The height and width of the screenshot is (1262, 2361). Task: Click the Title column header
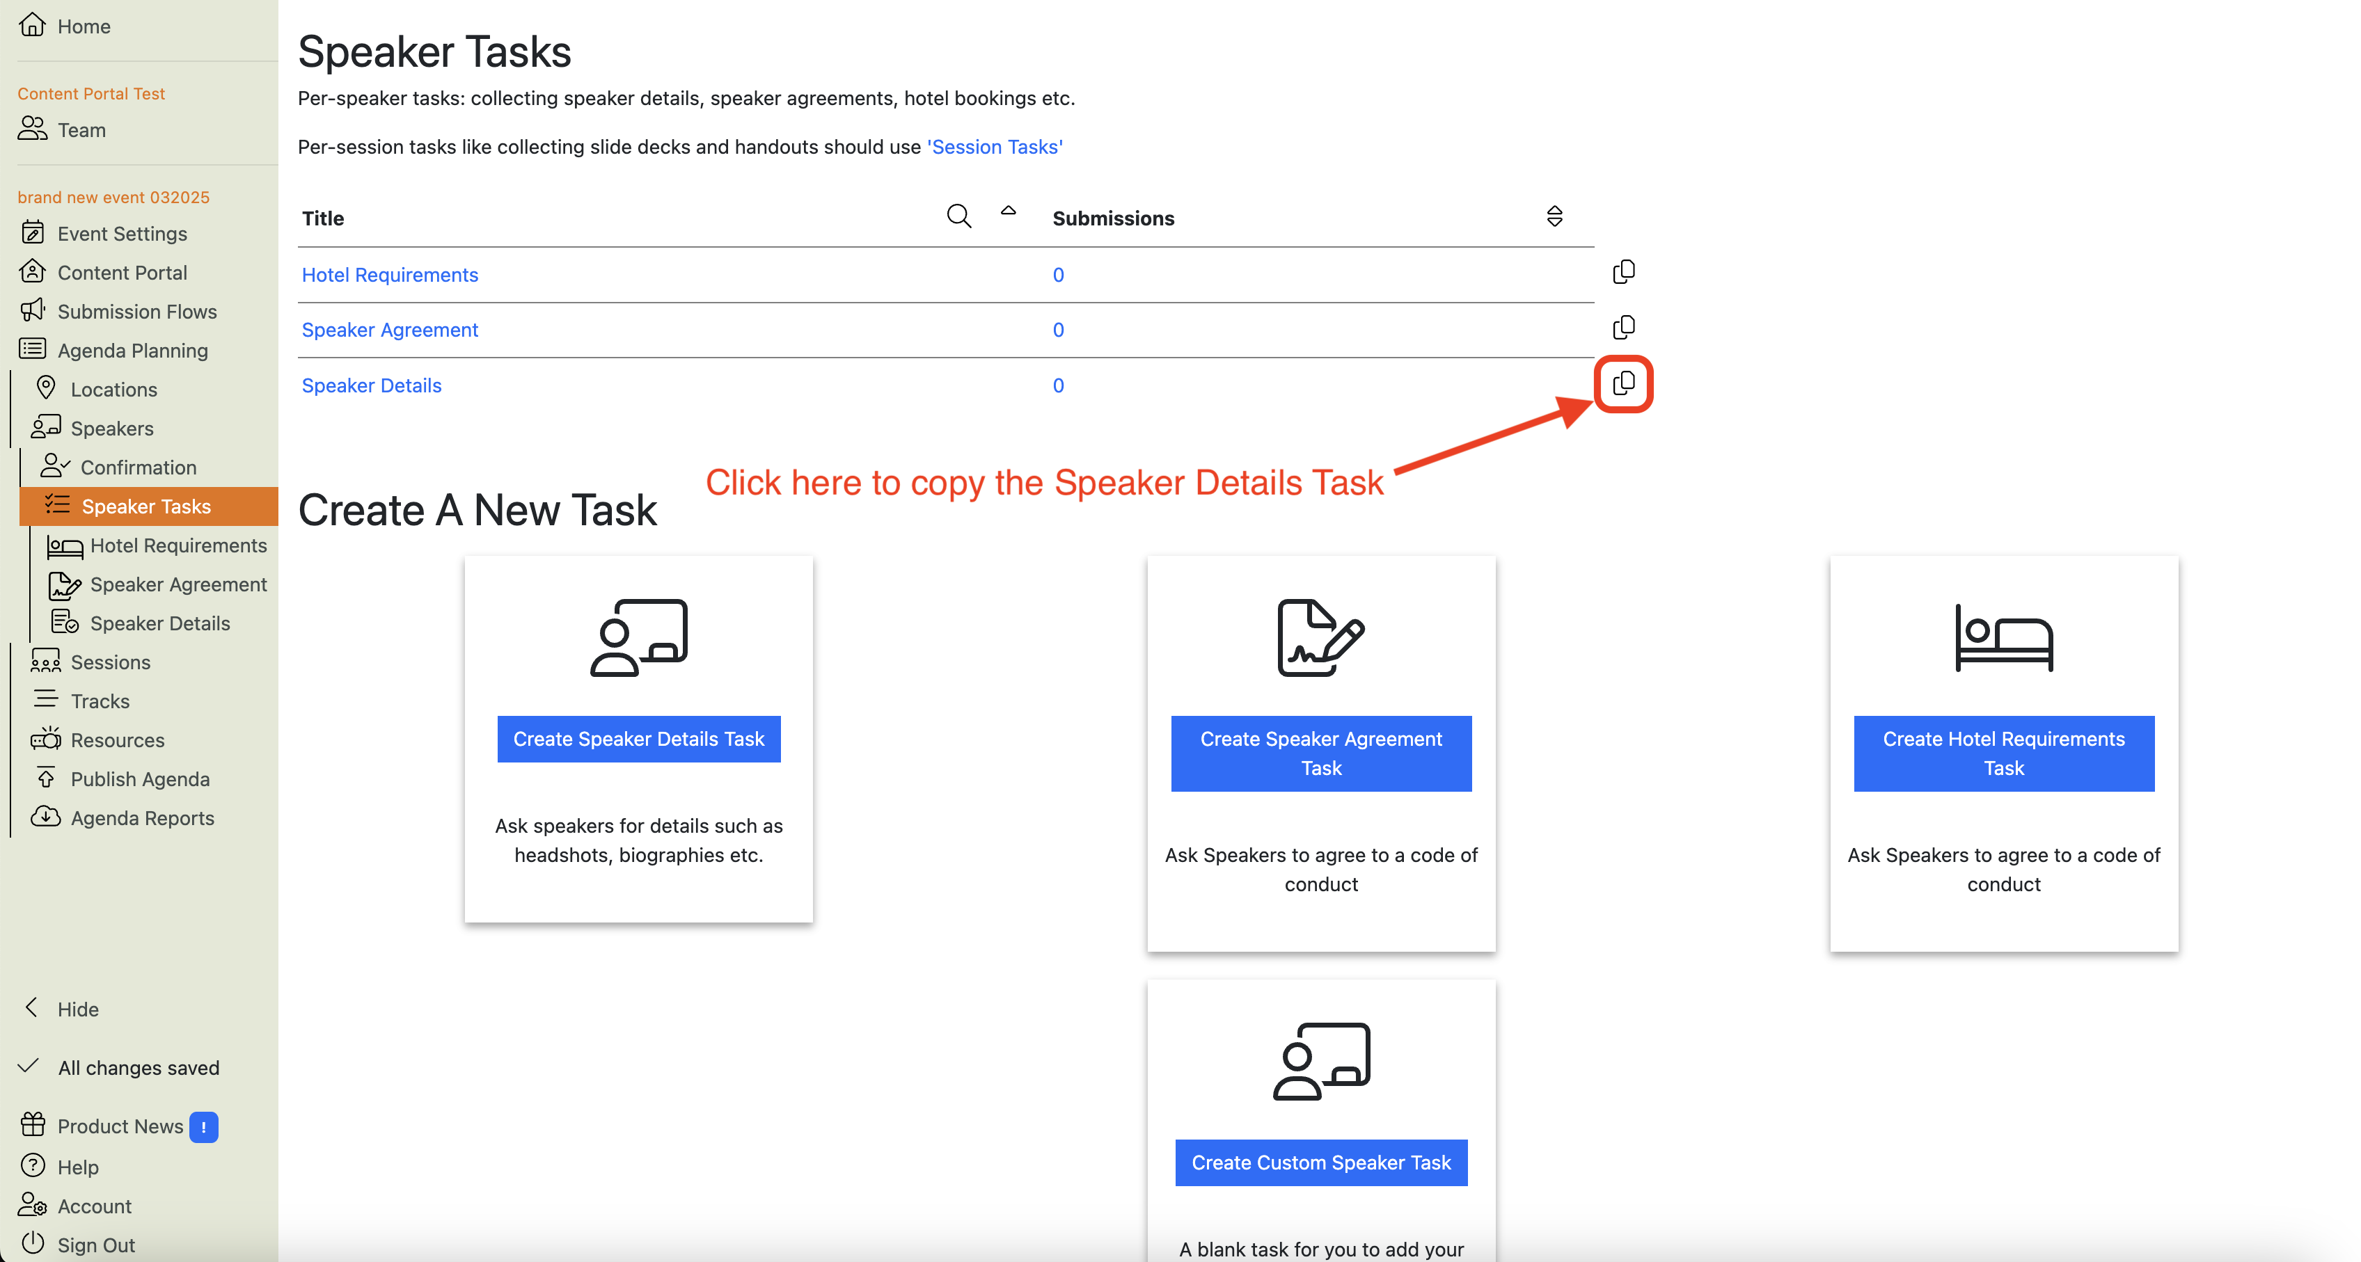323,218
